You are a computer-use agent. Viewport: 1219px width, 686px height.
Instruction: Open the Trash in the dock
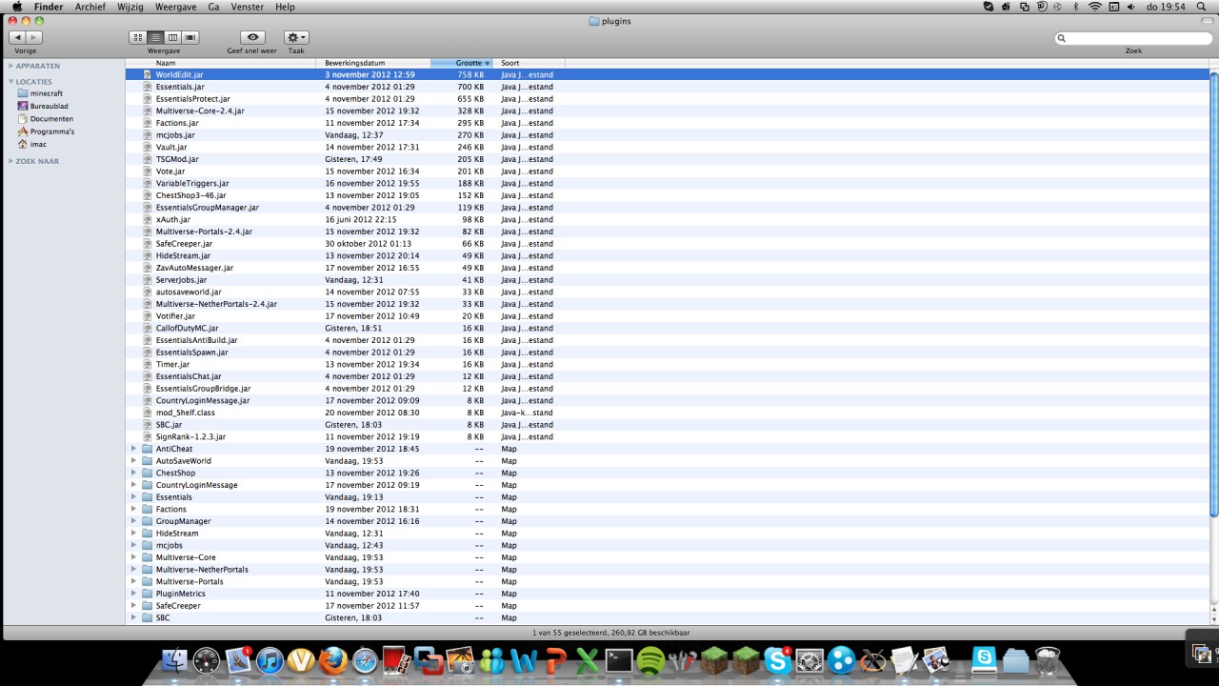point(1048,660)
